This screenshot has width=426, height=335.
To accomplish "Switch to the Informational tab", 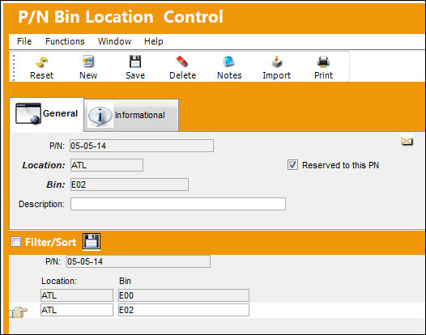I will click(131, 116).
